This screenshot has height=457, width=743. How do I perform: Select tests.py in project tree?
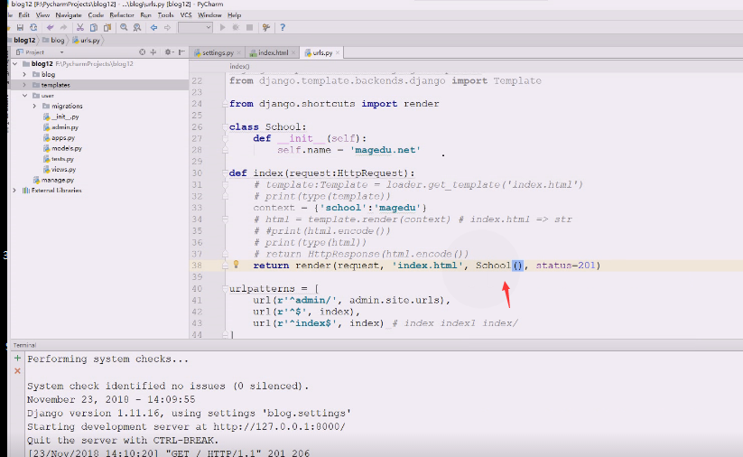[x=59, y=159]
